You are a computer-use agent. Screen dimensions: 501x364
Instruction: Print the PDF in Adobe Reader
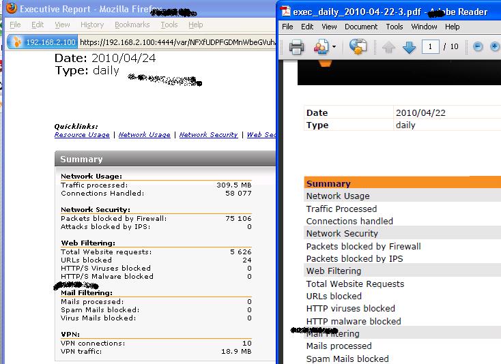[x=296, y=47]
